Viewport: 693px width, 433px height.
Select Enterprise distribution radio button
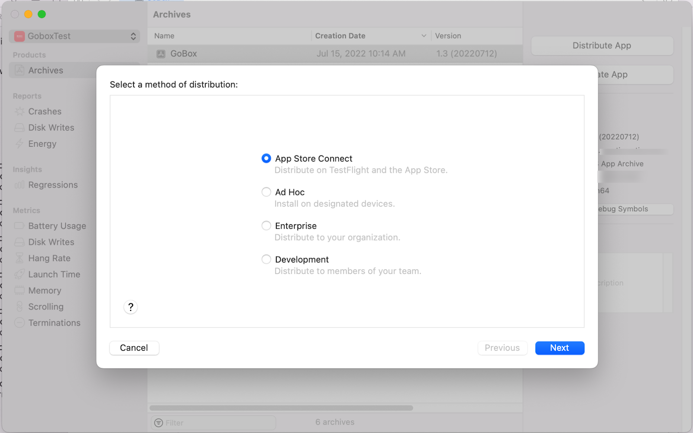(x=266, y=226)
